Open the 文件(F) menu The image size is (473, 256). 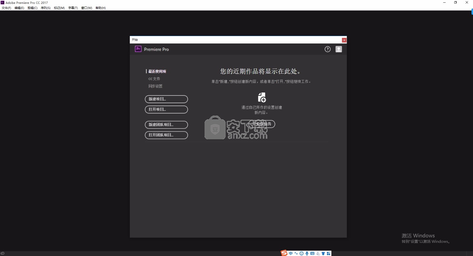click(x=6, y=8)
